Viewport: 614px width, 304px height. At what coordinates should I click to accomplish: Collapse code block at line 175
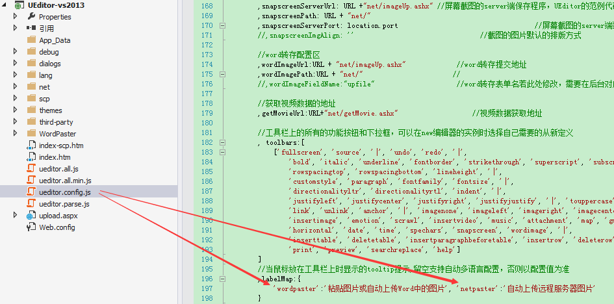tap(222, 74)
